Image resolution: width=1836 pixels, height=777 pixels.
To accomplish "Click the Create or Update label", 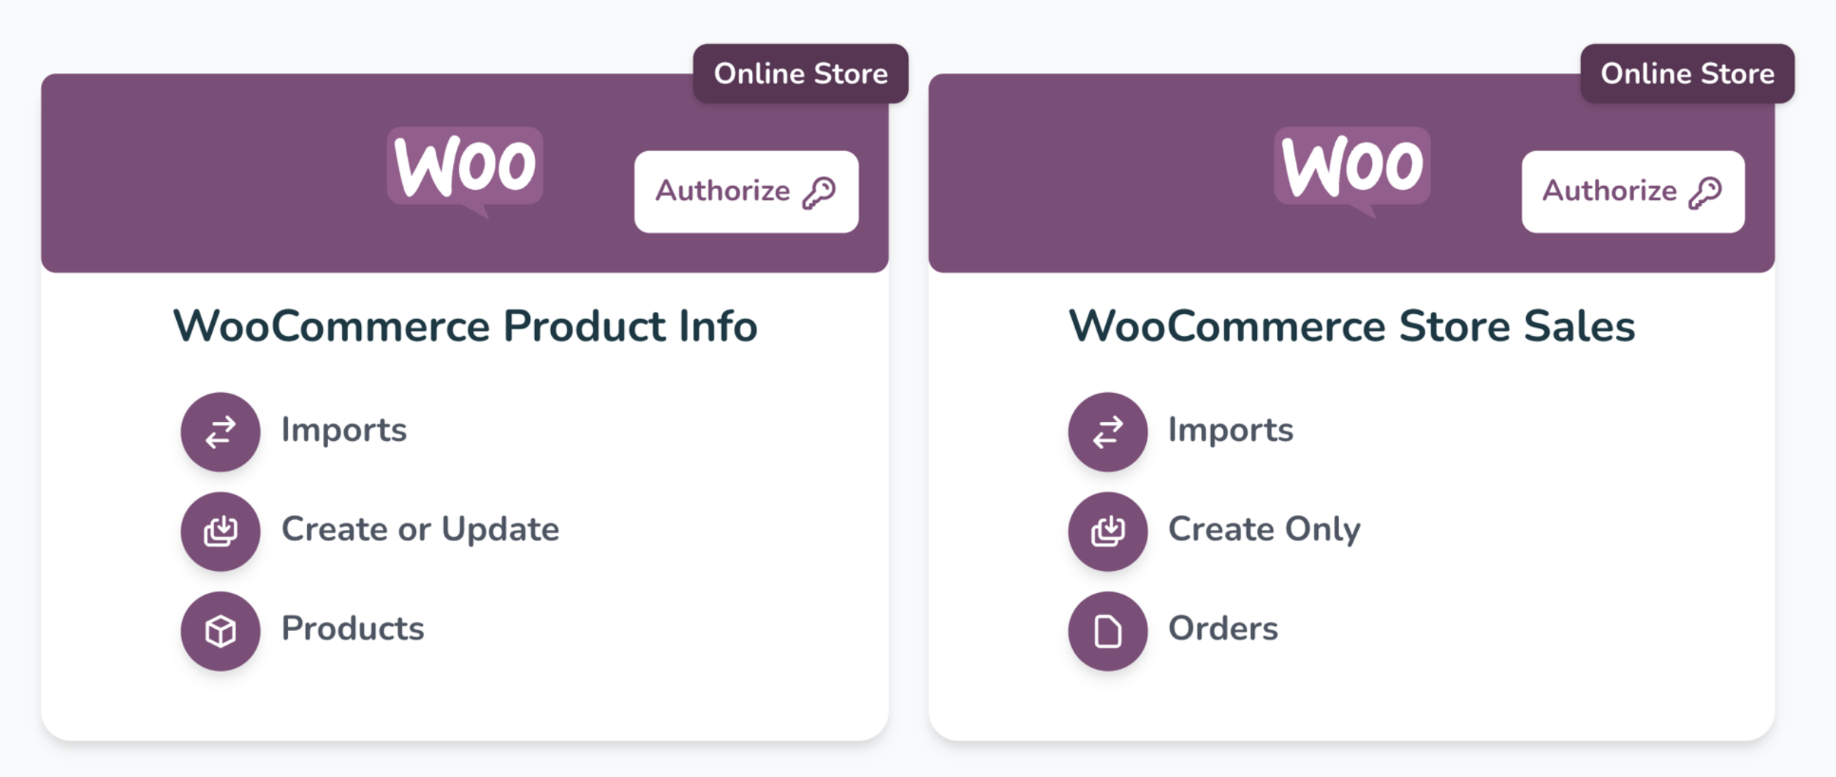I will click(x=420, y=529).
